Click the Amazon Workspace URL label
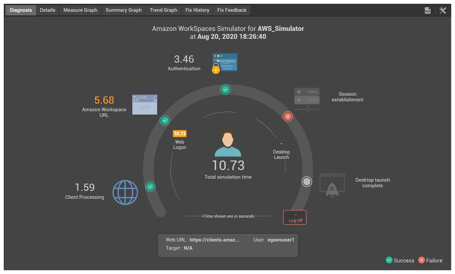455x274 pixels. (104, 112)
